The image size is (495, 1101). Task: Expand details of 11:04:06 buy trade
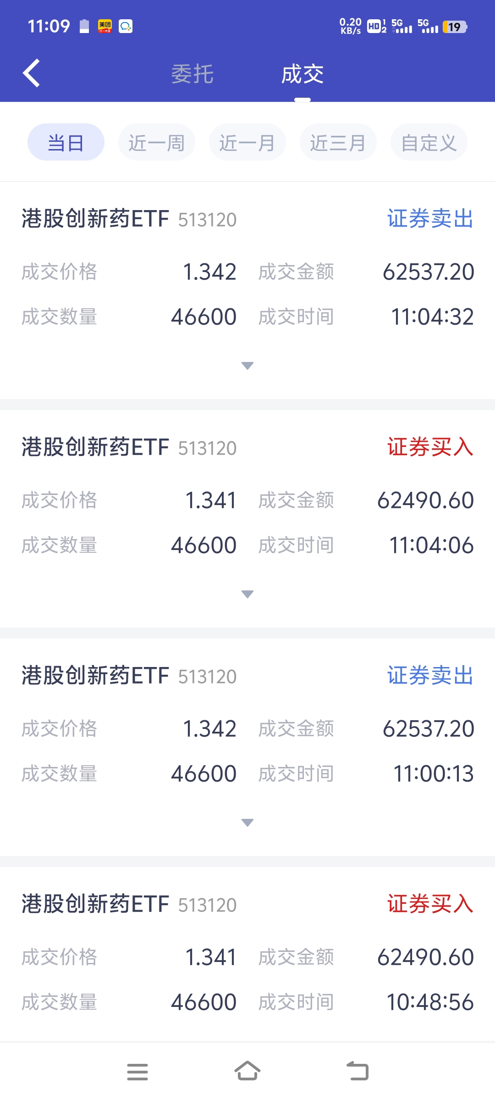click(247, 594)
